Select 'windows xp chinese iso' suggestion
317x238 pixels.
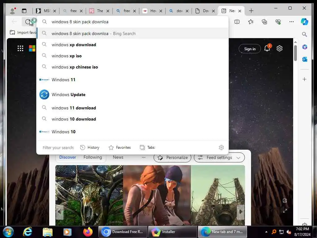(x=132, y=67)
